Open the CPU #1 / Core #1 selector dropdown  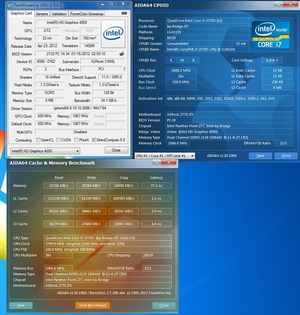(x=165, y=155)
